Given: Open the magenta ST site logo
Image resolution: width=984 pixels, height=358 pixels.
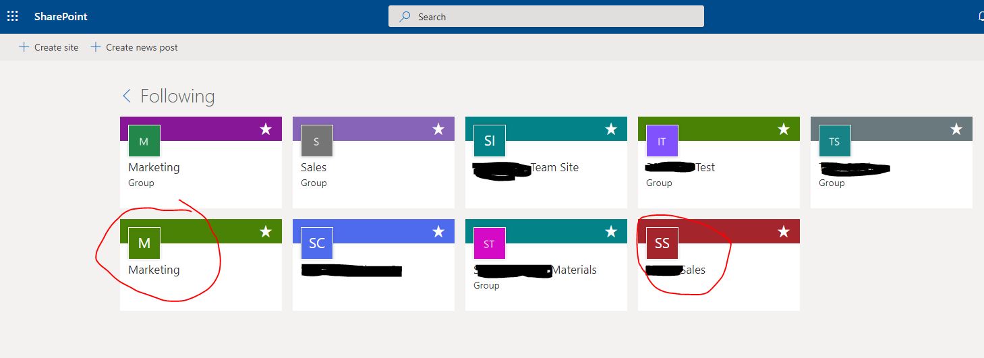Looking at the screenshot, I should pos(490,244).
